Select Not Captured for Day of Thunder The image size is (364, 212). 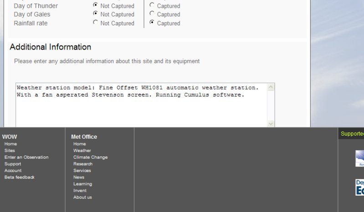[x=95, y=5]
